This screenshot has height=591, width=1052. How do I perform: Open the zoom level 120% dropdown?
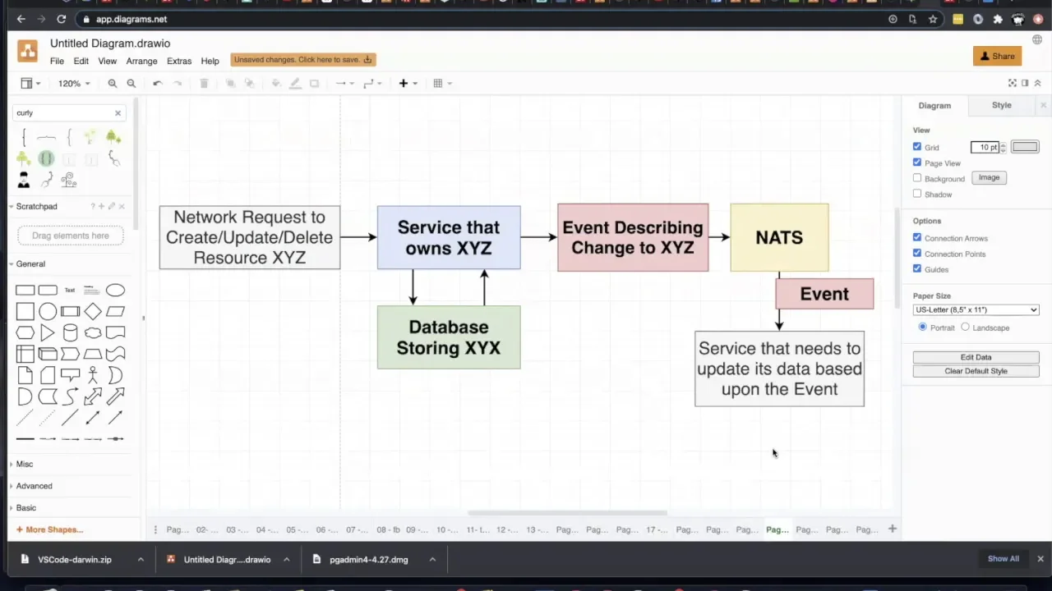pyautogui.click(x=74, y=84)
